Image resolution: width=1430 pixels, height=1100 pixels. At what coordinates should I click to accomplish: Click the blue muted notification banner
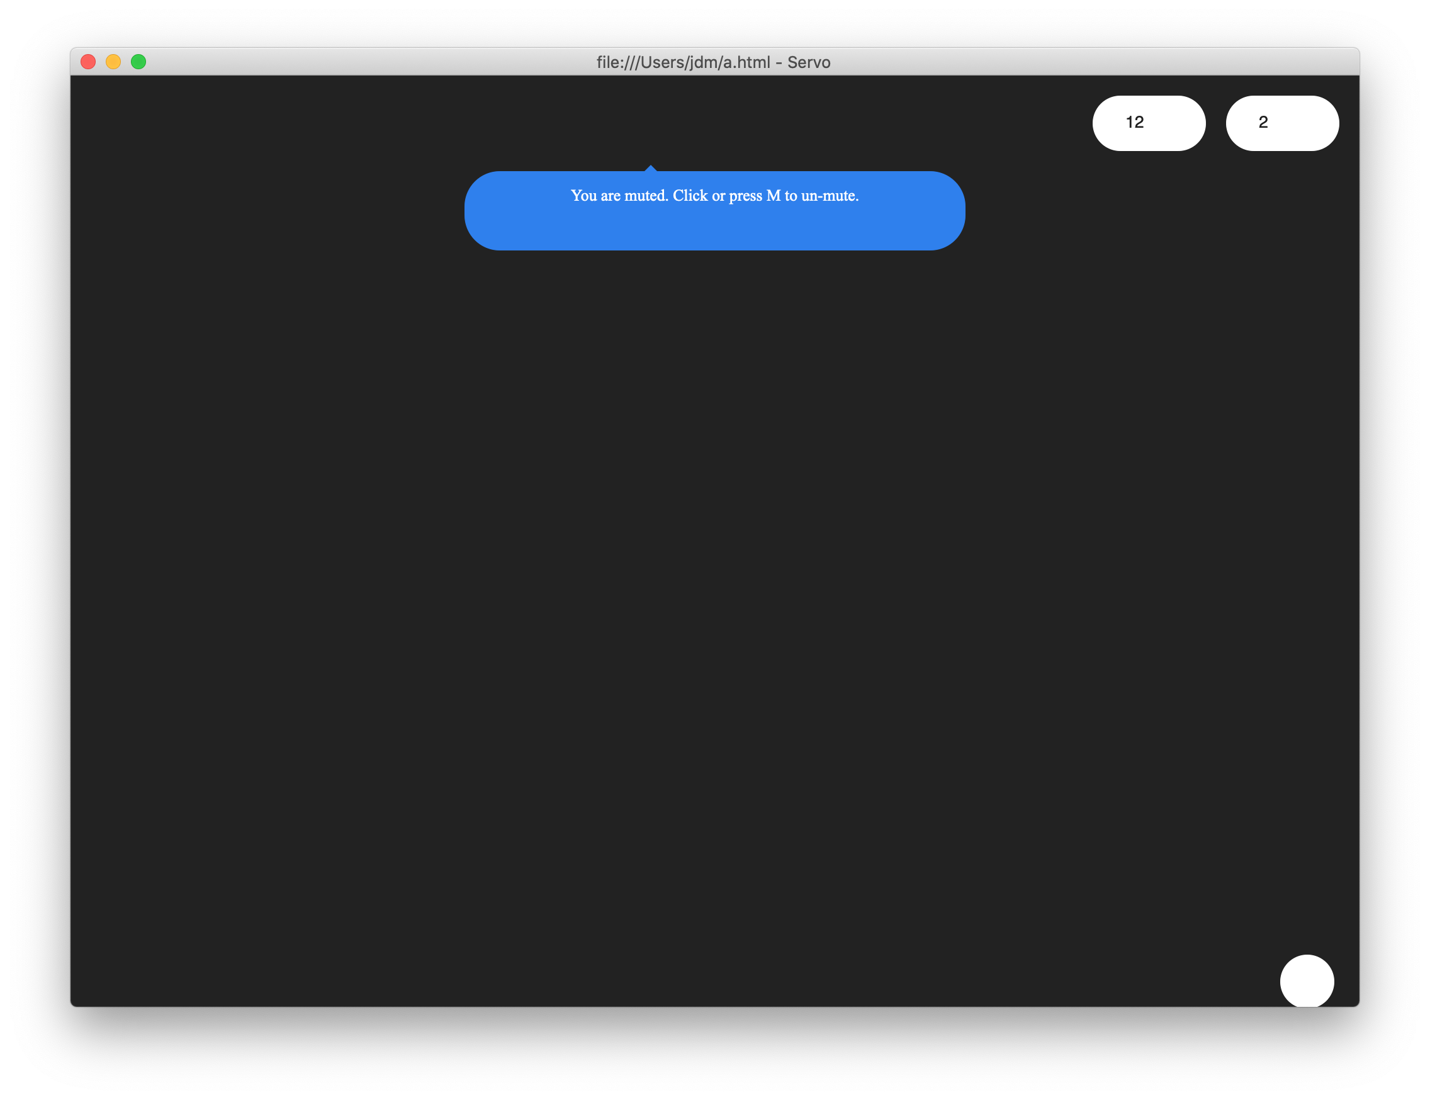click(714, 211)
